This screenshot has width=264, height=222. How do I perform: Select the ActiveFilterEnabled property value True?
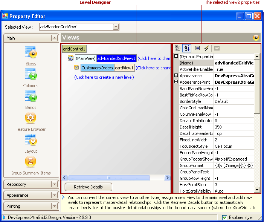(234, 69)
